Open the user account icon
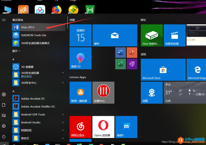The image size is (206, 145). 4,94
